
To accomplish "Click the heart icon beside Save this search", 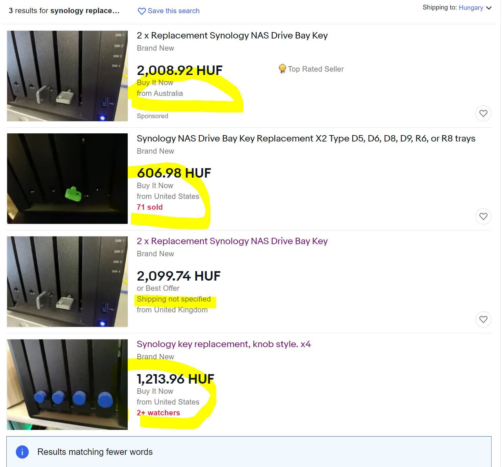I will click(x=142, y=11).
